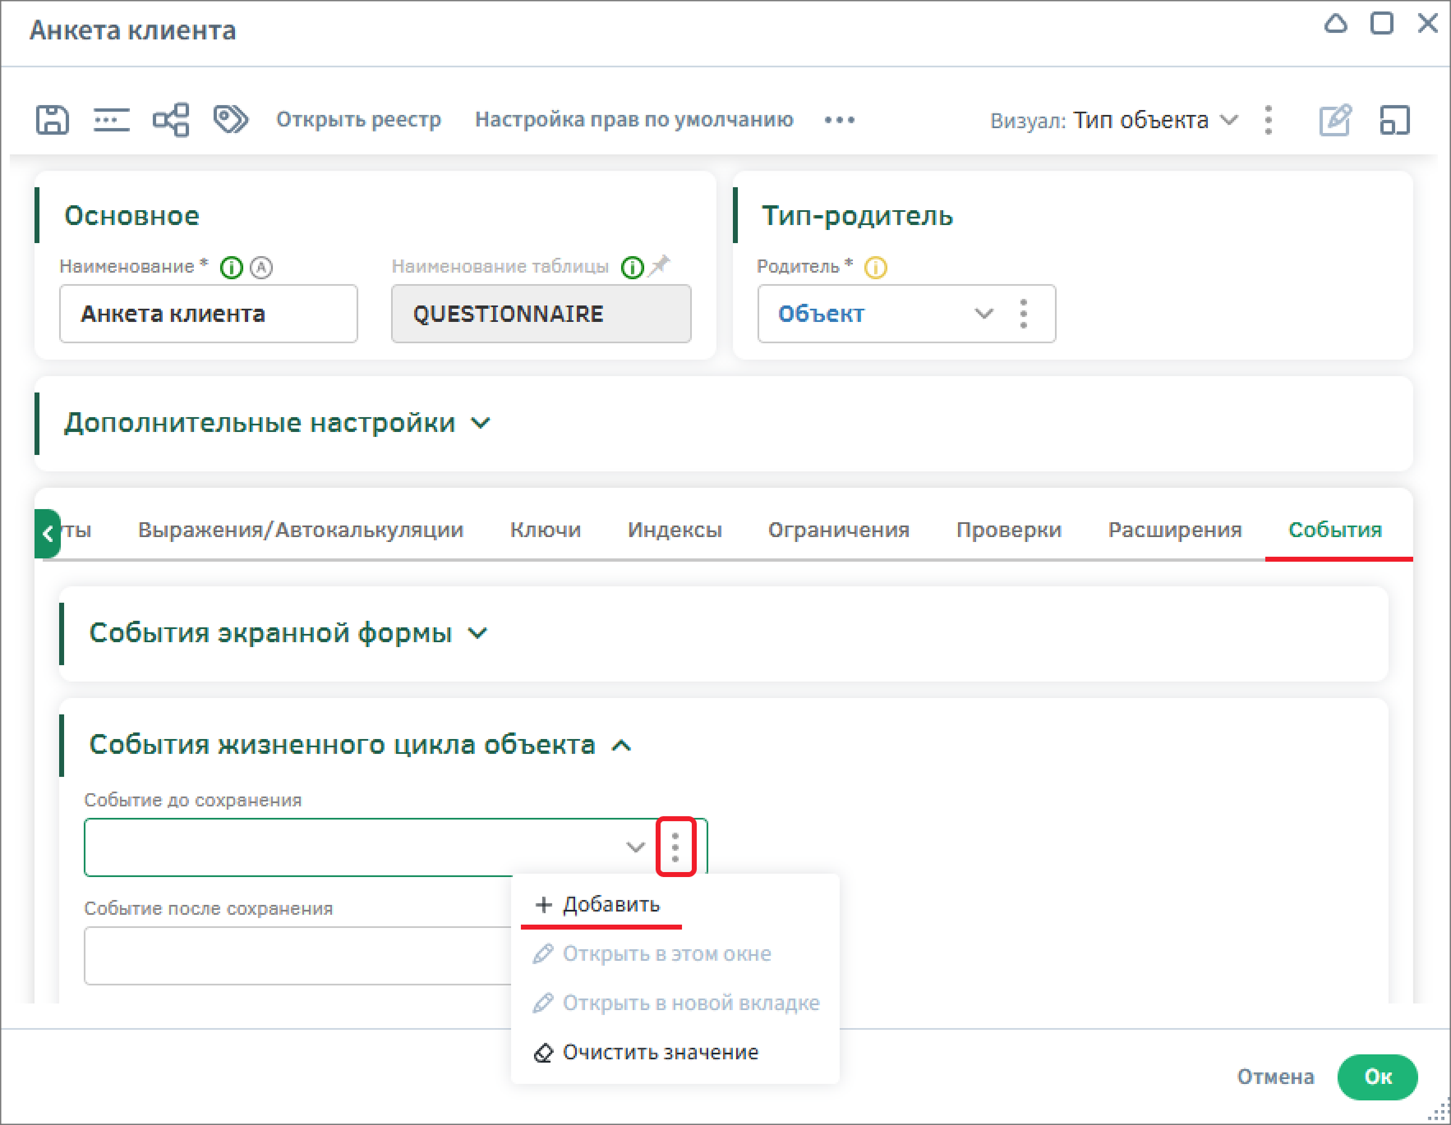The image size is (1451, 1125).
Task: Click the tags icon in toolbar
Action: pyautogui.click(x=230, y=120)
